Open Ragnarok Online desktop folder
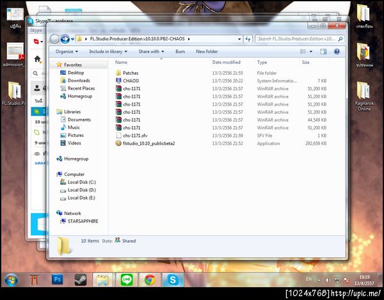Screen dimensions: 384x300 364,97
